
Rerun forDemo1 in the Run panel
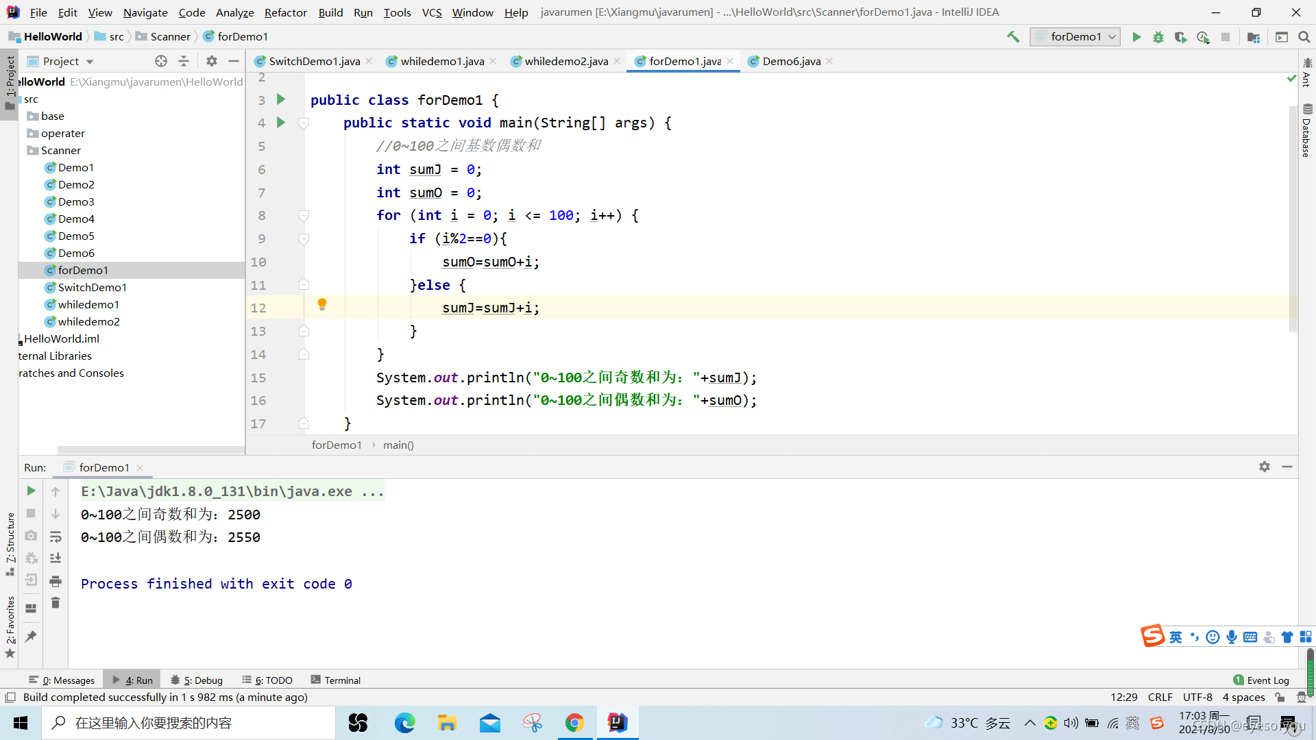(31, 491)
